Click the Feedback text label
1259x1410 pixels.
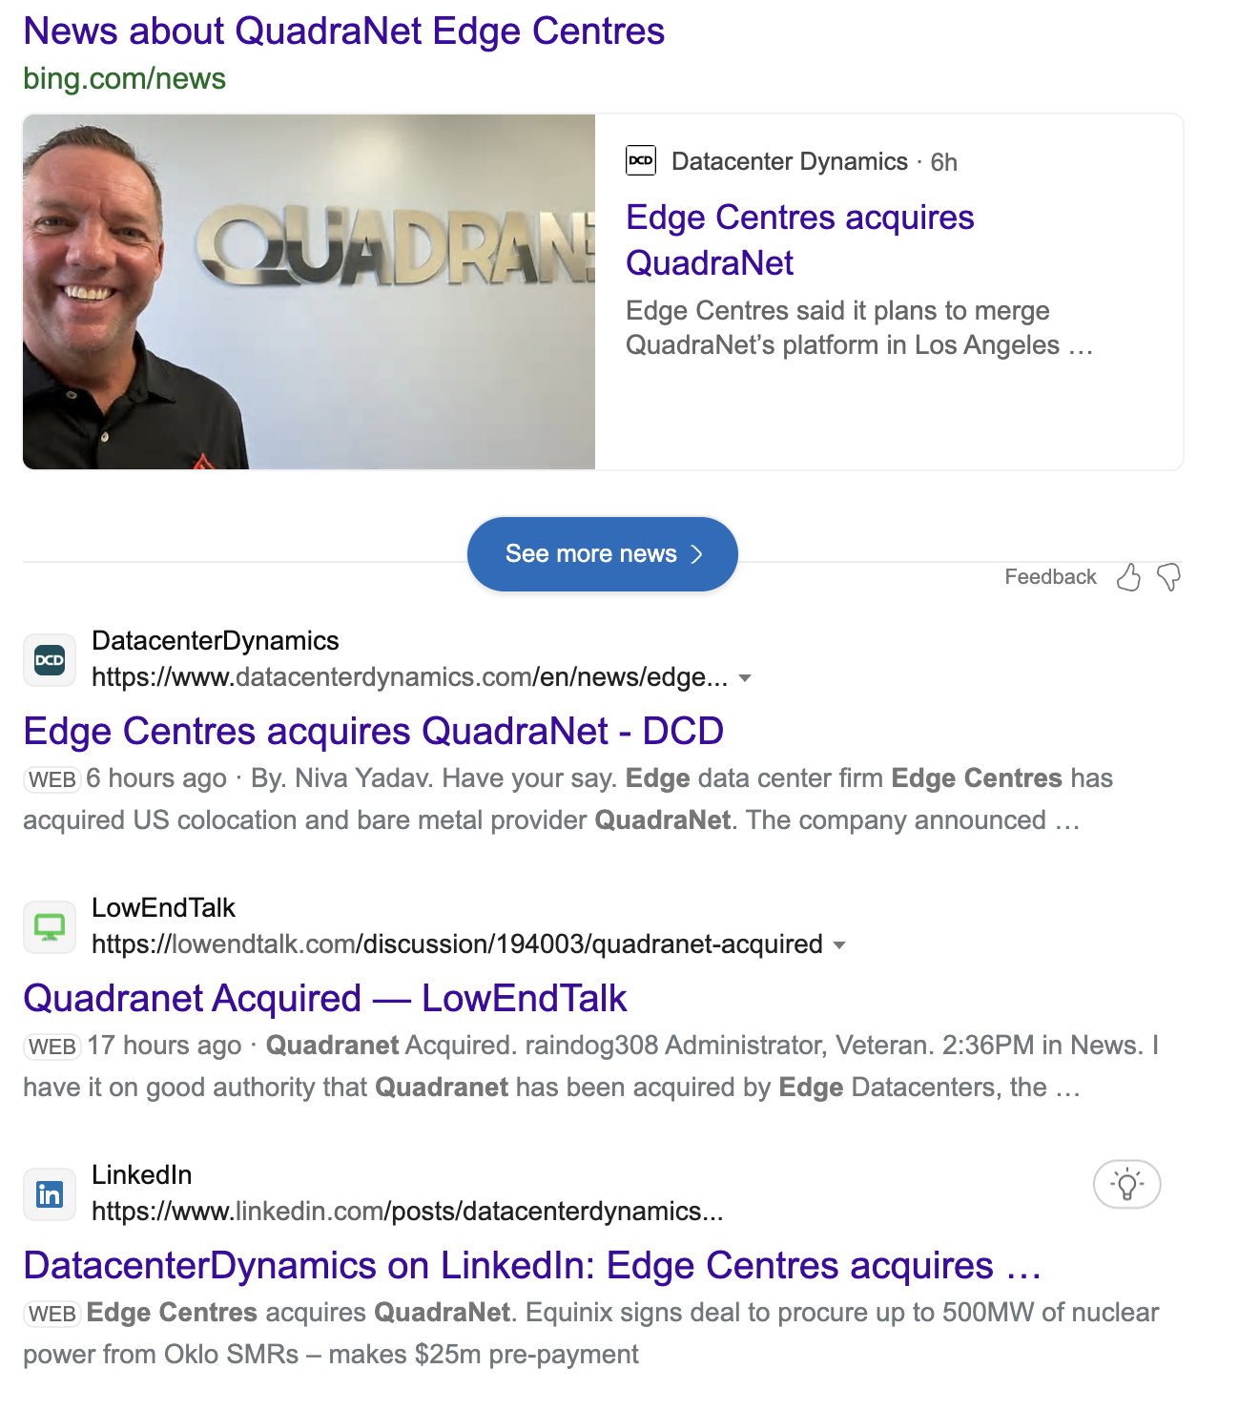[x=1051, y=577]
